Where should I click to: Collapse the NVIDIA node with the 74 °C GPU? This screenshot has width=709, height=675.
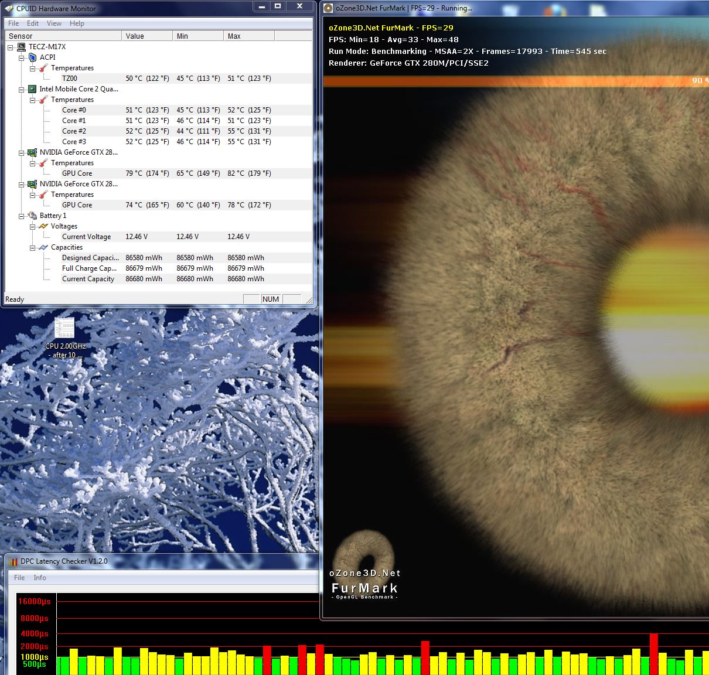tap(22, 184)
